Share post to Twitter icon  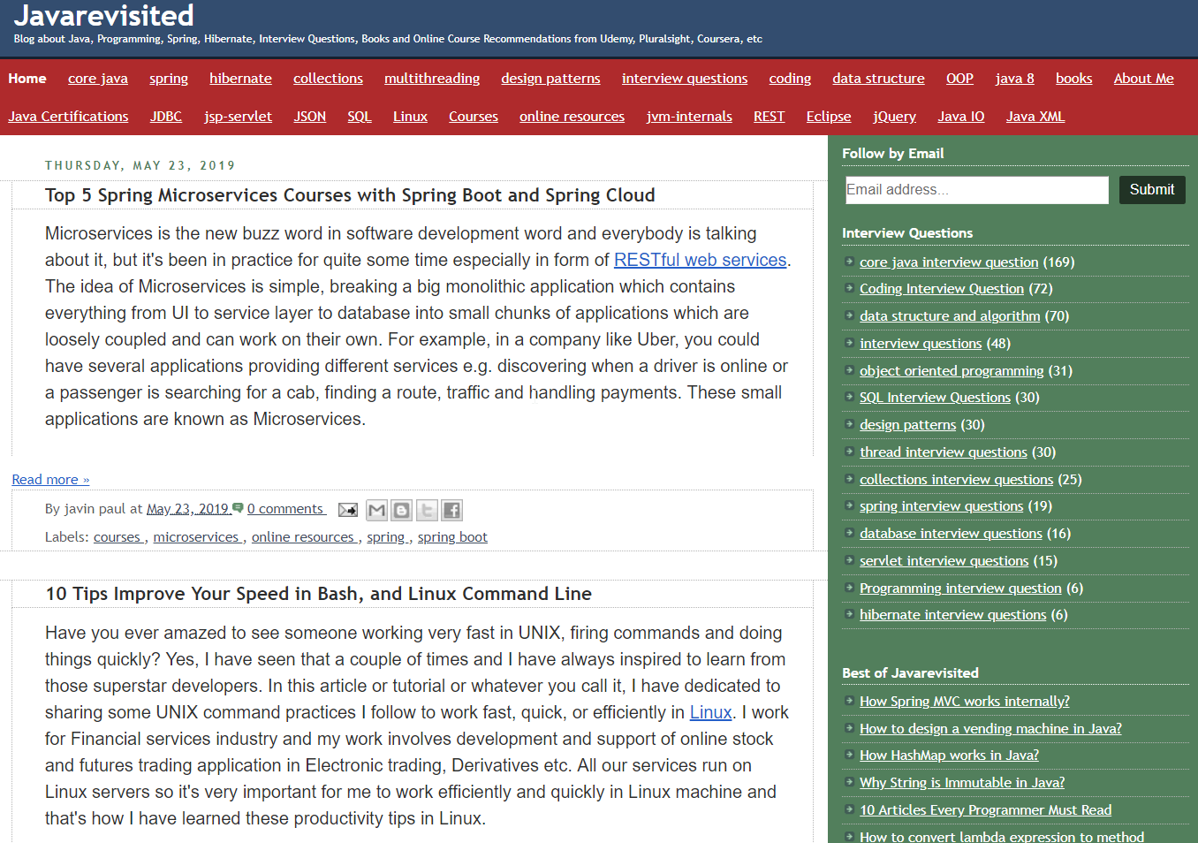[x=427, y=510]
